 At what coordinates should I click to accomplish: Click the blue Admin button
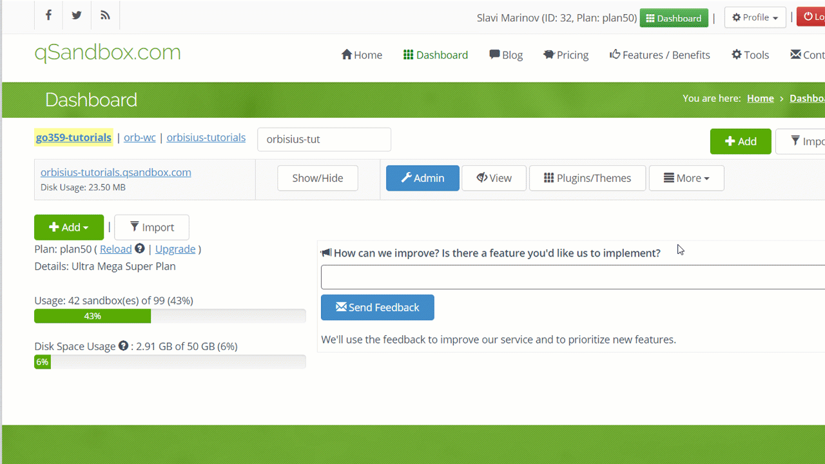(x=423, y=178)
